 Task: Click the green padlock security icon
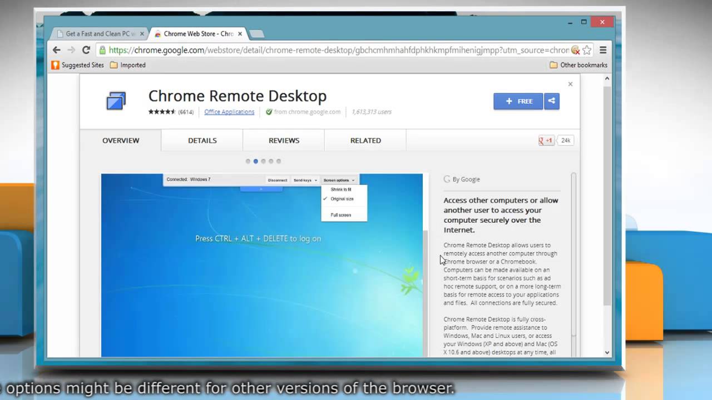click(x=102, y=50)
